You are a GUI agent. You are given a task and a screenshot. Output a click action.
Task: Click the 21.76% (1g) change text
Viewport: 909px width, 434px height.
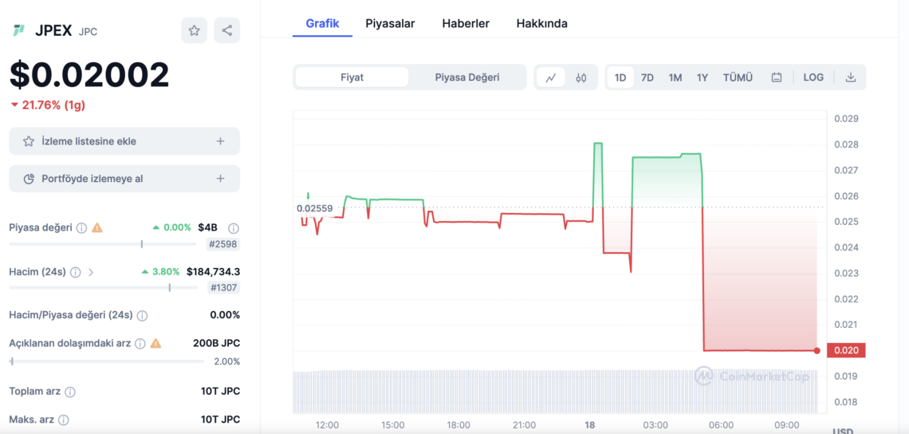(49, 105)
